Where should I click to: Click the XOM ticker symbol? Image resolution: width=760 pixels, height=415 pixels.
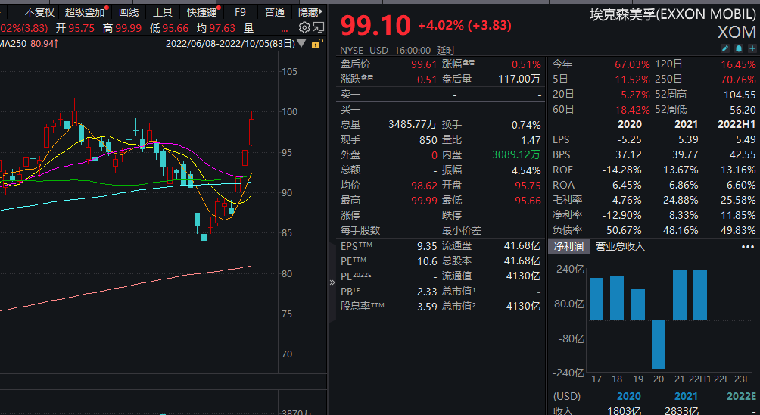coord(737,32)
